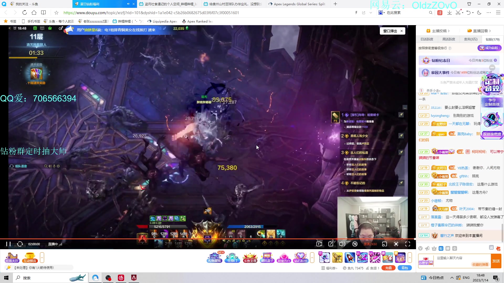Bookmark this page with star icon
The image size is (504, 283).
coord(56,13)
